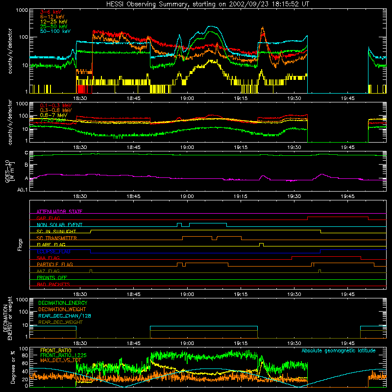The width and height of the screenshot is (392, 392).
Task: Click the REAR_DEC_WEIGHT legend label
Action: [x=60, y=322]
